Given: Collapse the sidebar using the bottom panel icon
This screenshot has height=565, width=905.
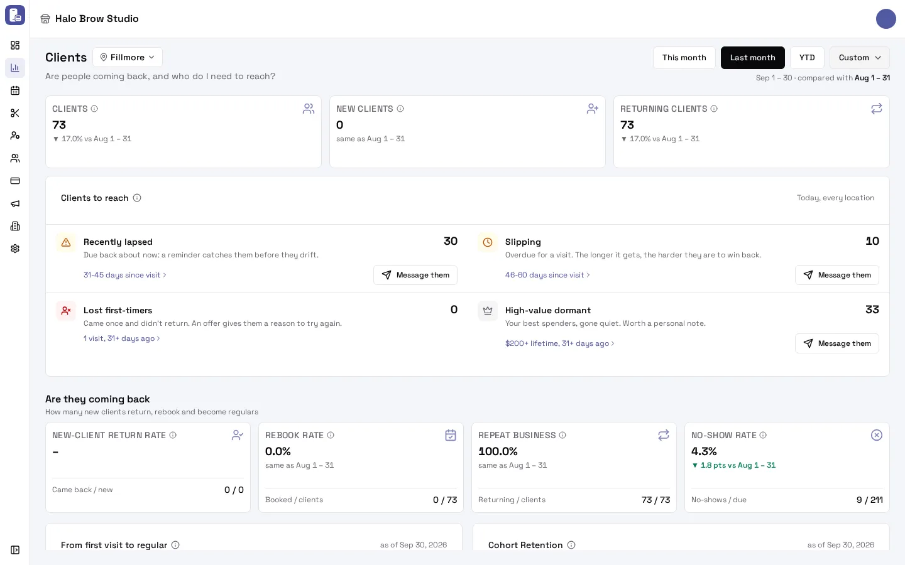Looking at the screenshot, I should (15, 550).
